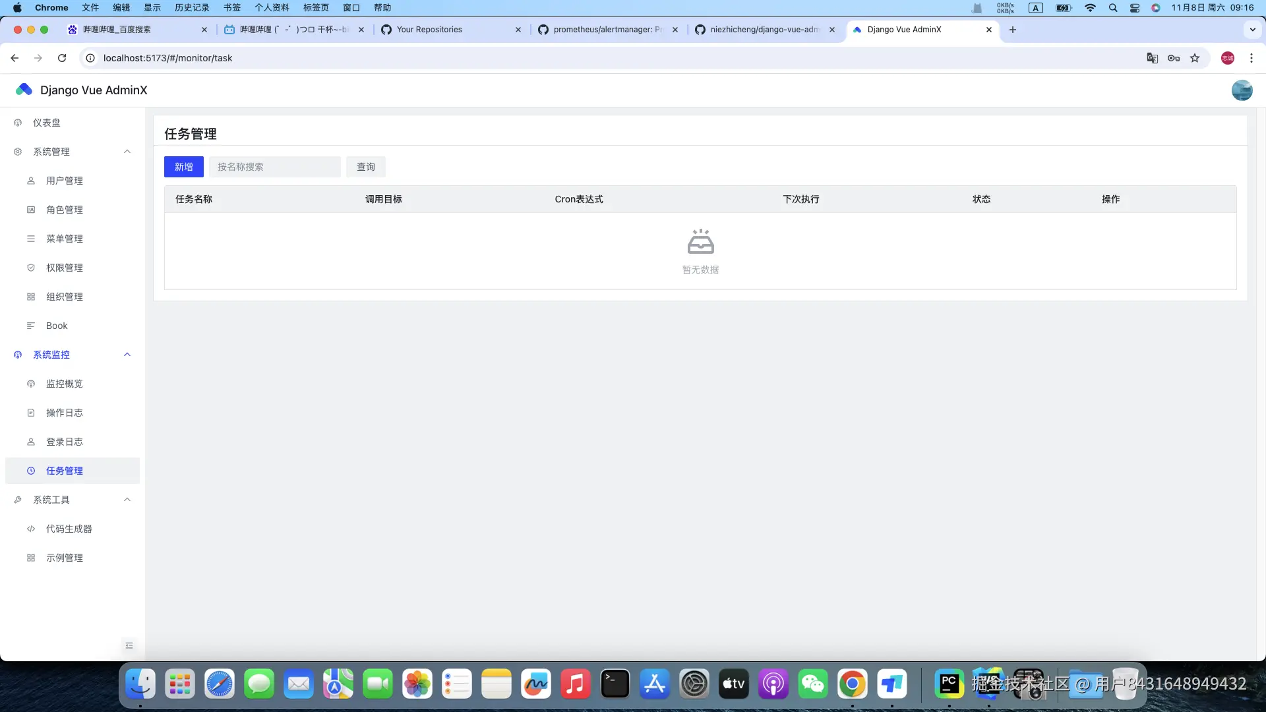Open Google Translate icon in address bar
1266x712 pixels.
coord(1153,58)
